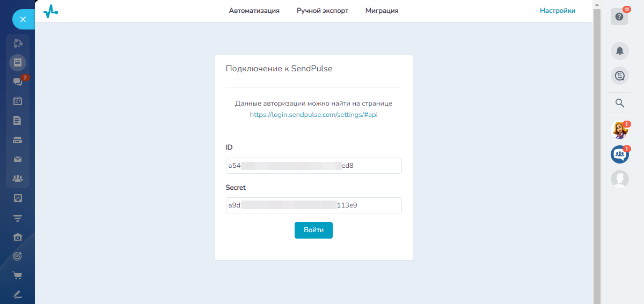Open the Настройки link

coord(558,11)
